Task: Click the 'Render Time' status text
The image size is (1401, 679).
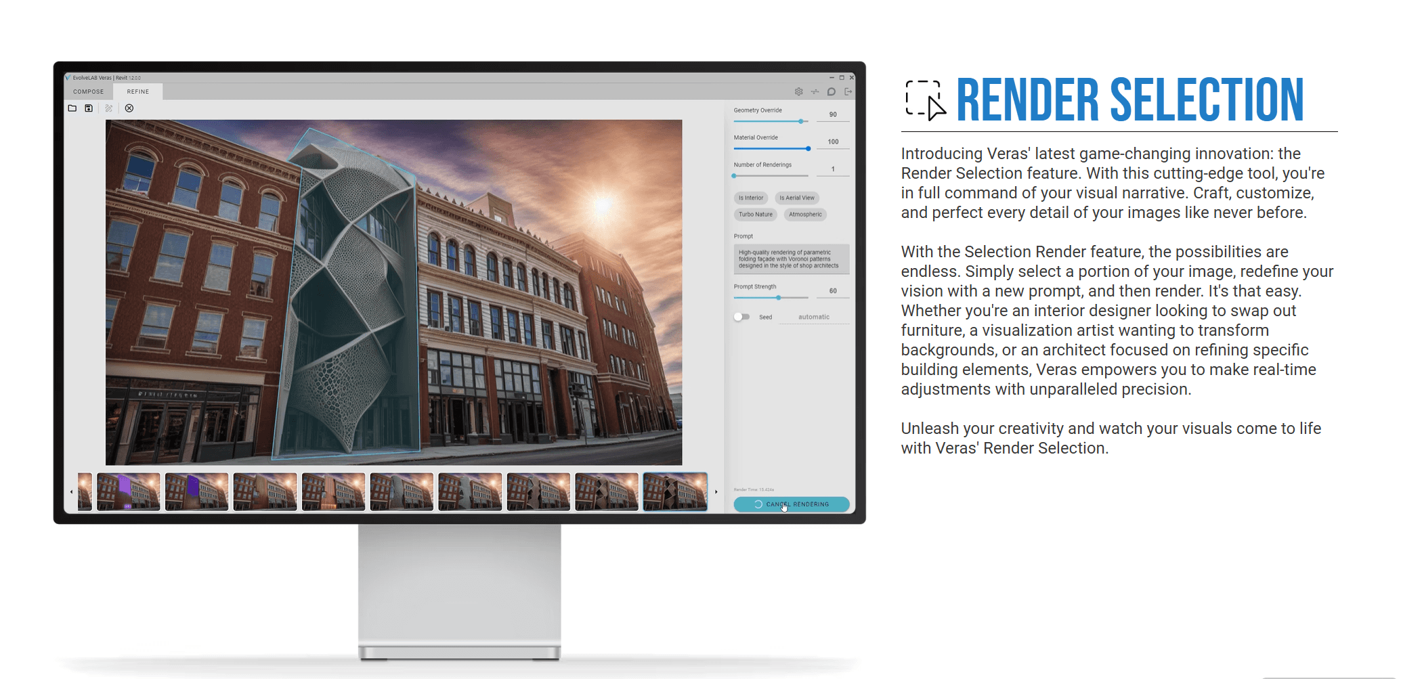Action: pos(754,489)
